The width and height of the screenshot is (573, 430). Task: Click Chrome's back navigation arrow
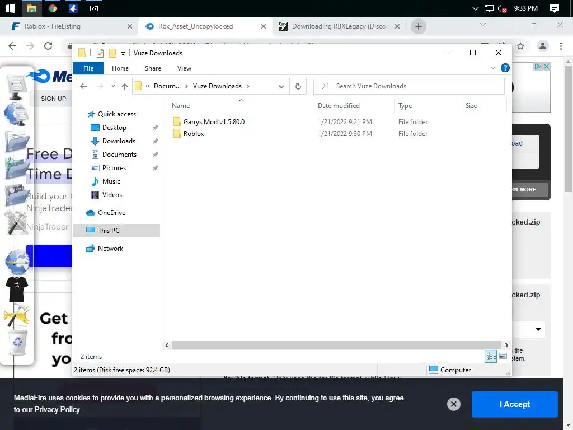12,46
